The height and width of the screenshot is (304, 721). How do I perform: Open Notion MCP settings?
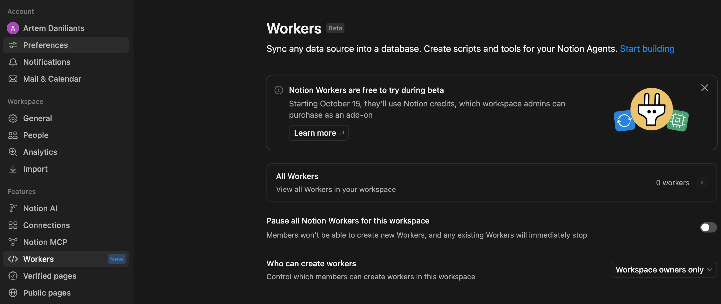coord(66,242)
